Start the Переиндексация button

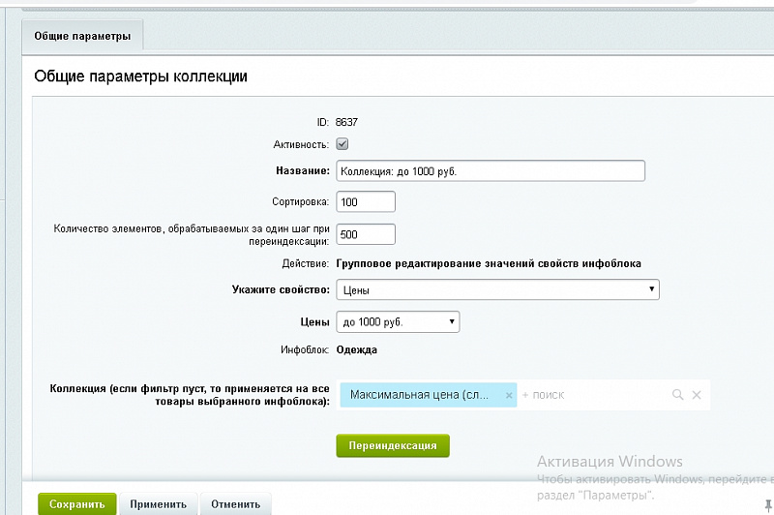point(393,445)
